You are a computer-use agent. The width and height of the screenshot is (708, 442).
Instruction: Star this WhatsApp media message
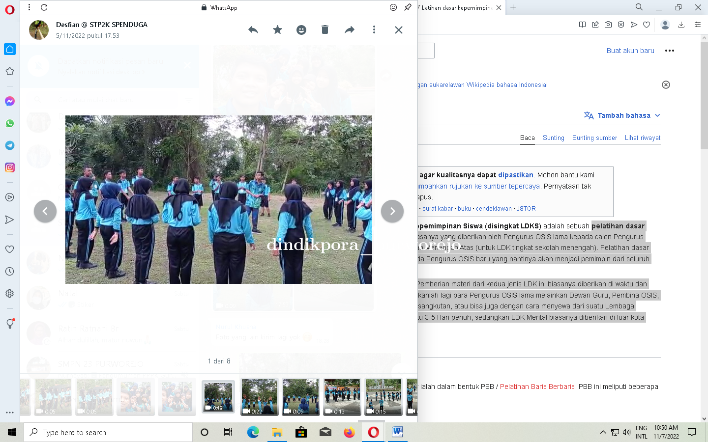coord(277,30)
